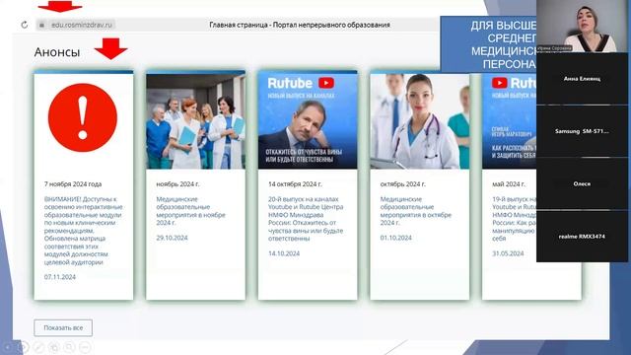This screenshot has height=355, width=631.
Task: Click the Rutube thumbnail Откажитесь от чувства вины
Action: pyautogui.click(x=308, y=121)
